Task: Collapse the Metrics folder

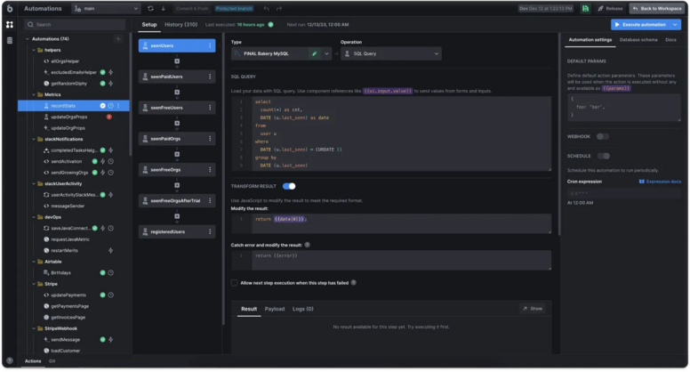Action: click(x=35, y=93)
